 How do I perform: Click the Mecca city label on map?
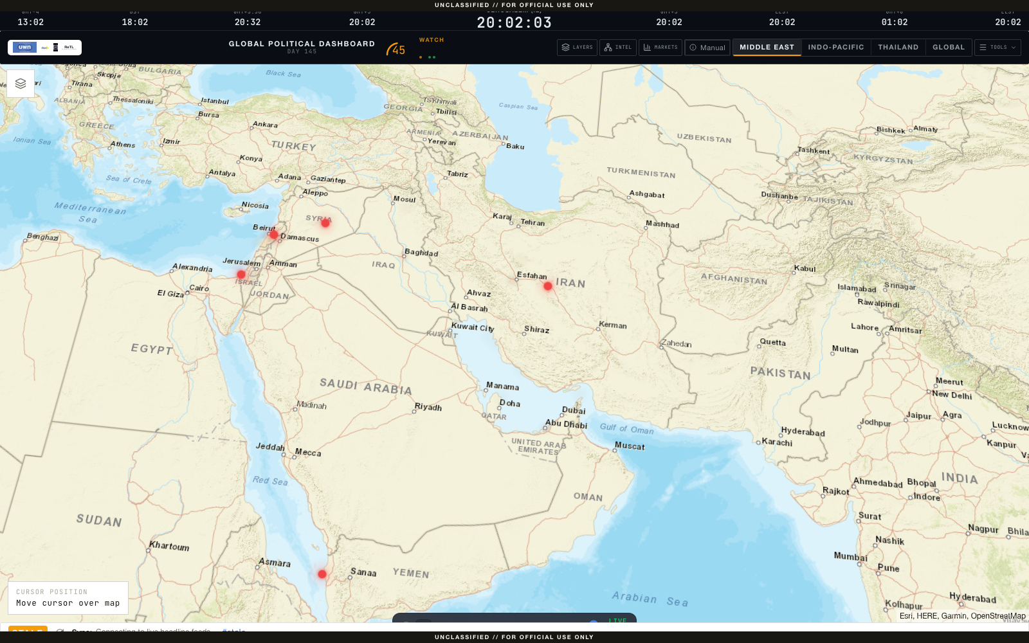tap(308, 453)
